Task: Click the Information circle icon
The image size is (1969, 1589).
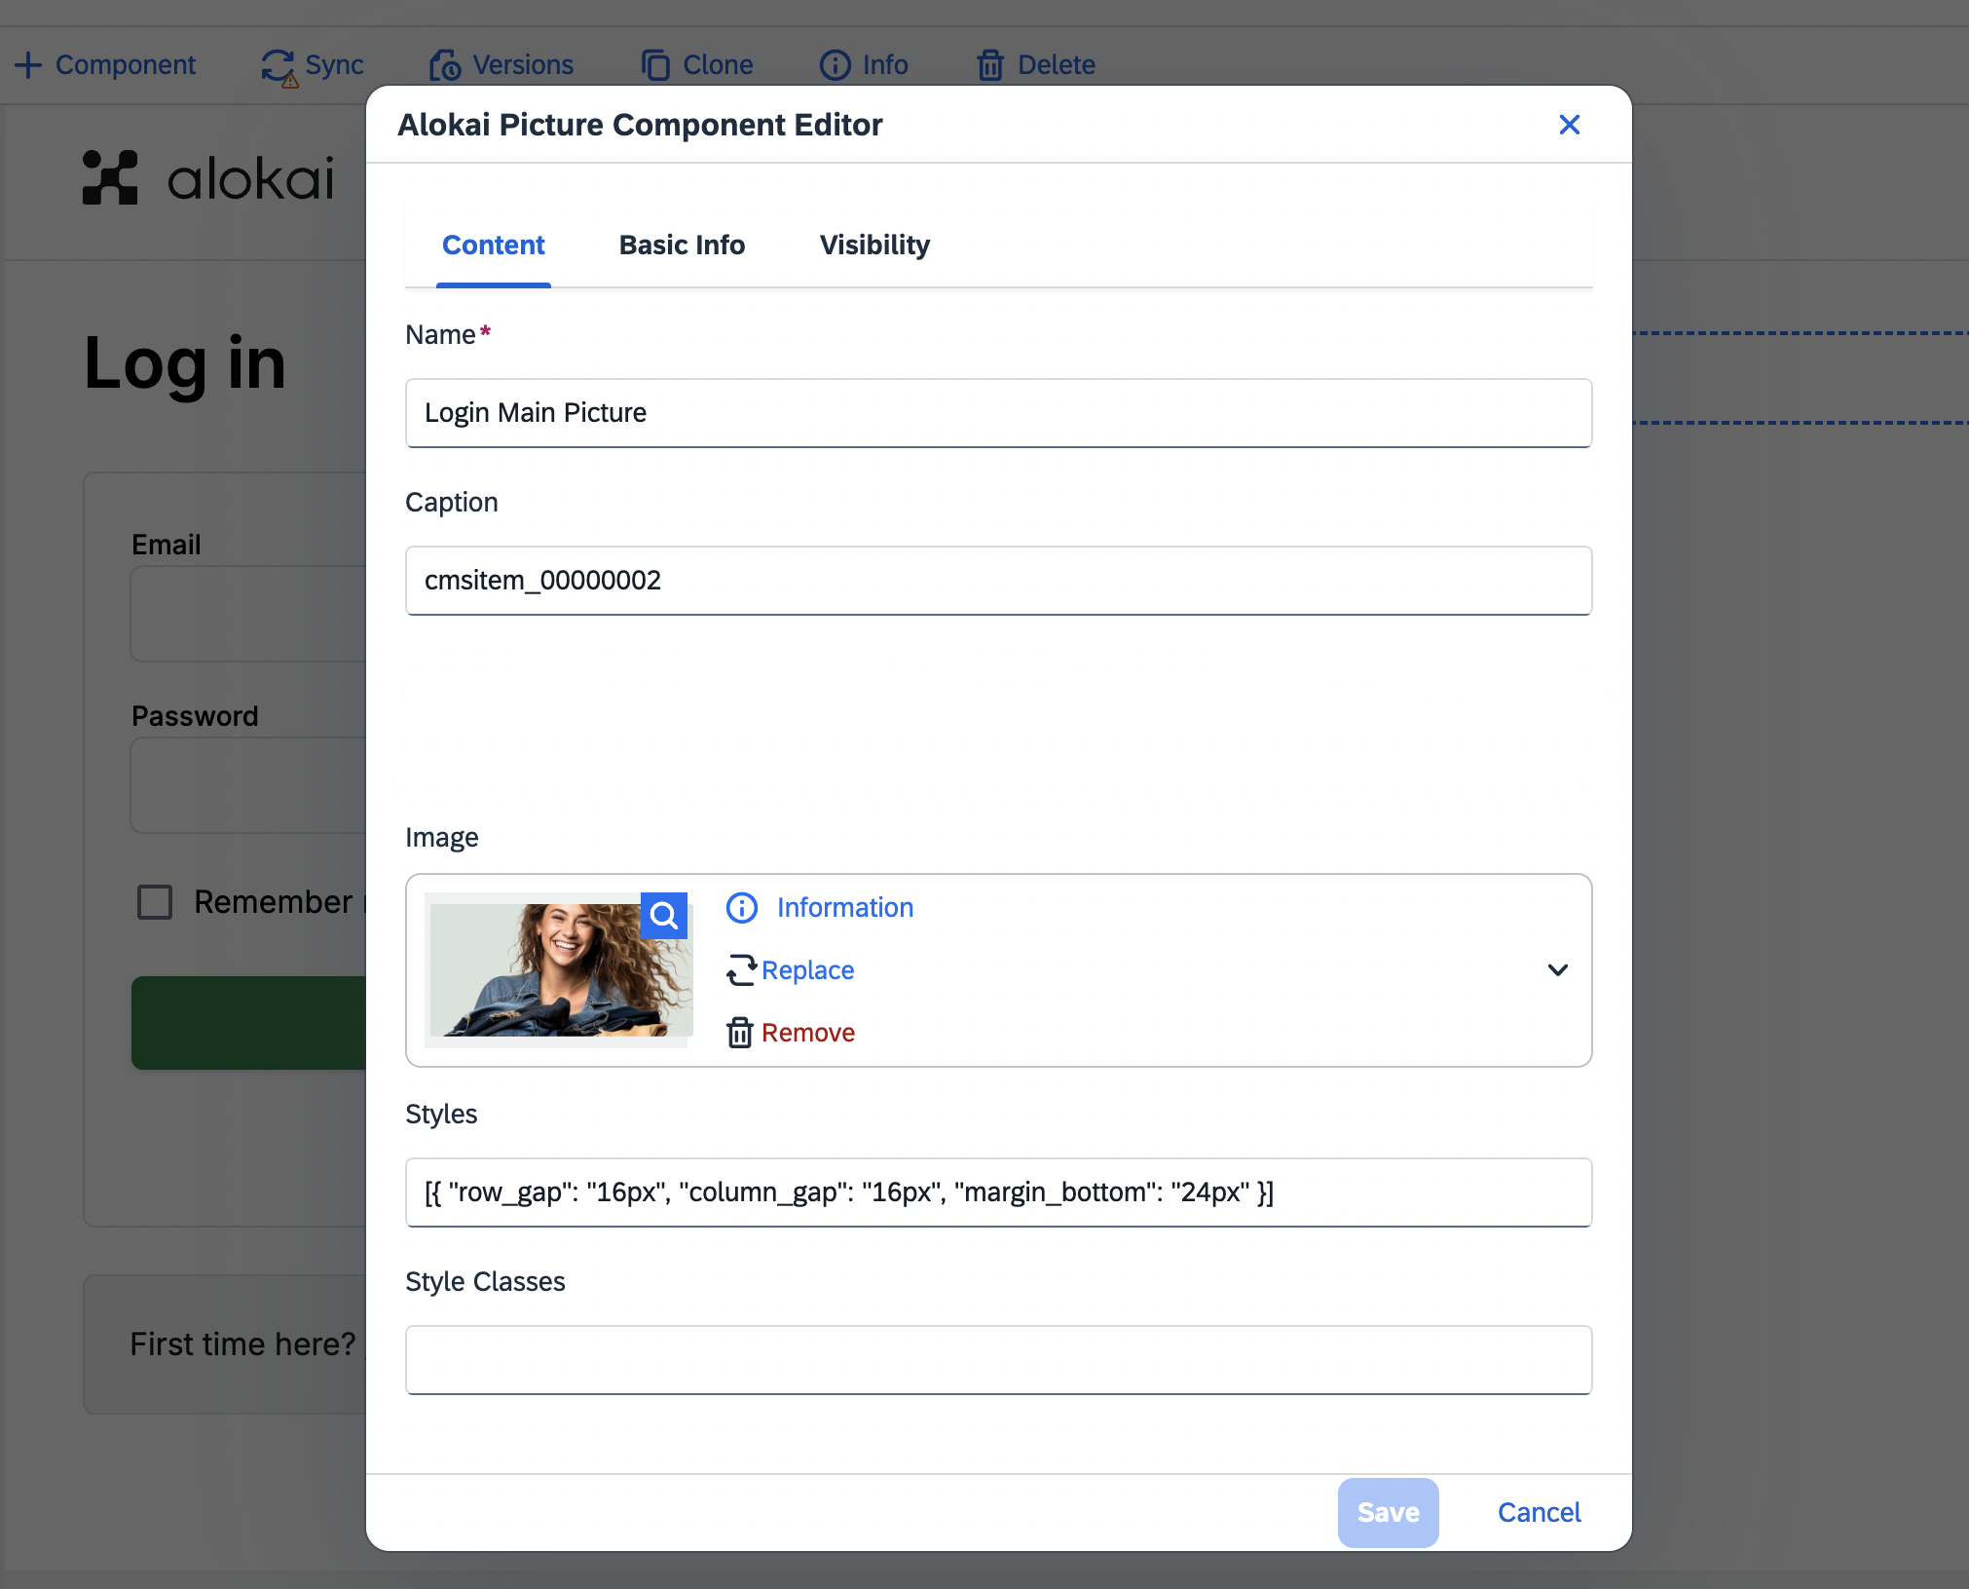Action: [742, 908]
